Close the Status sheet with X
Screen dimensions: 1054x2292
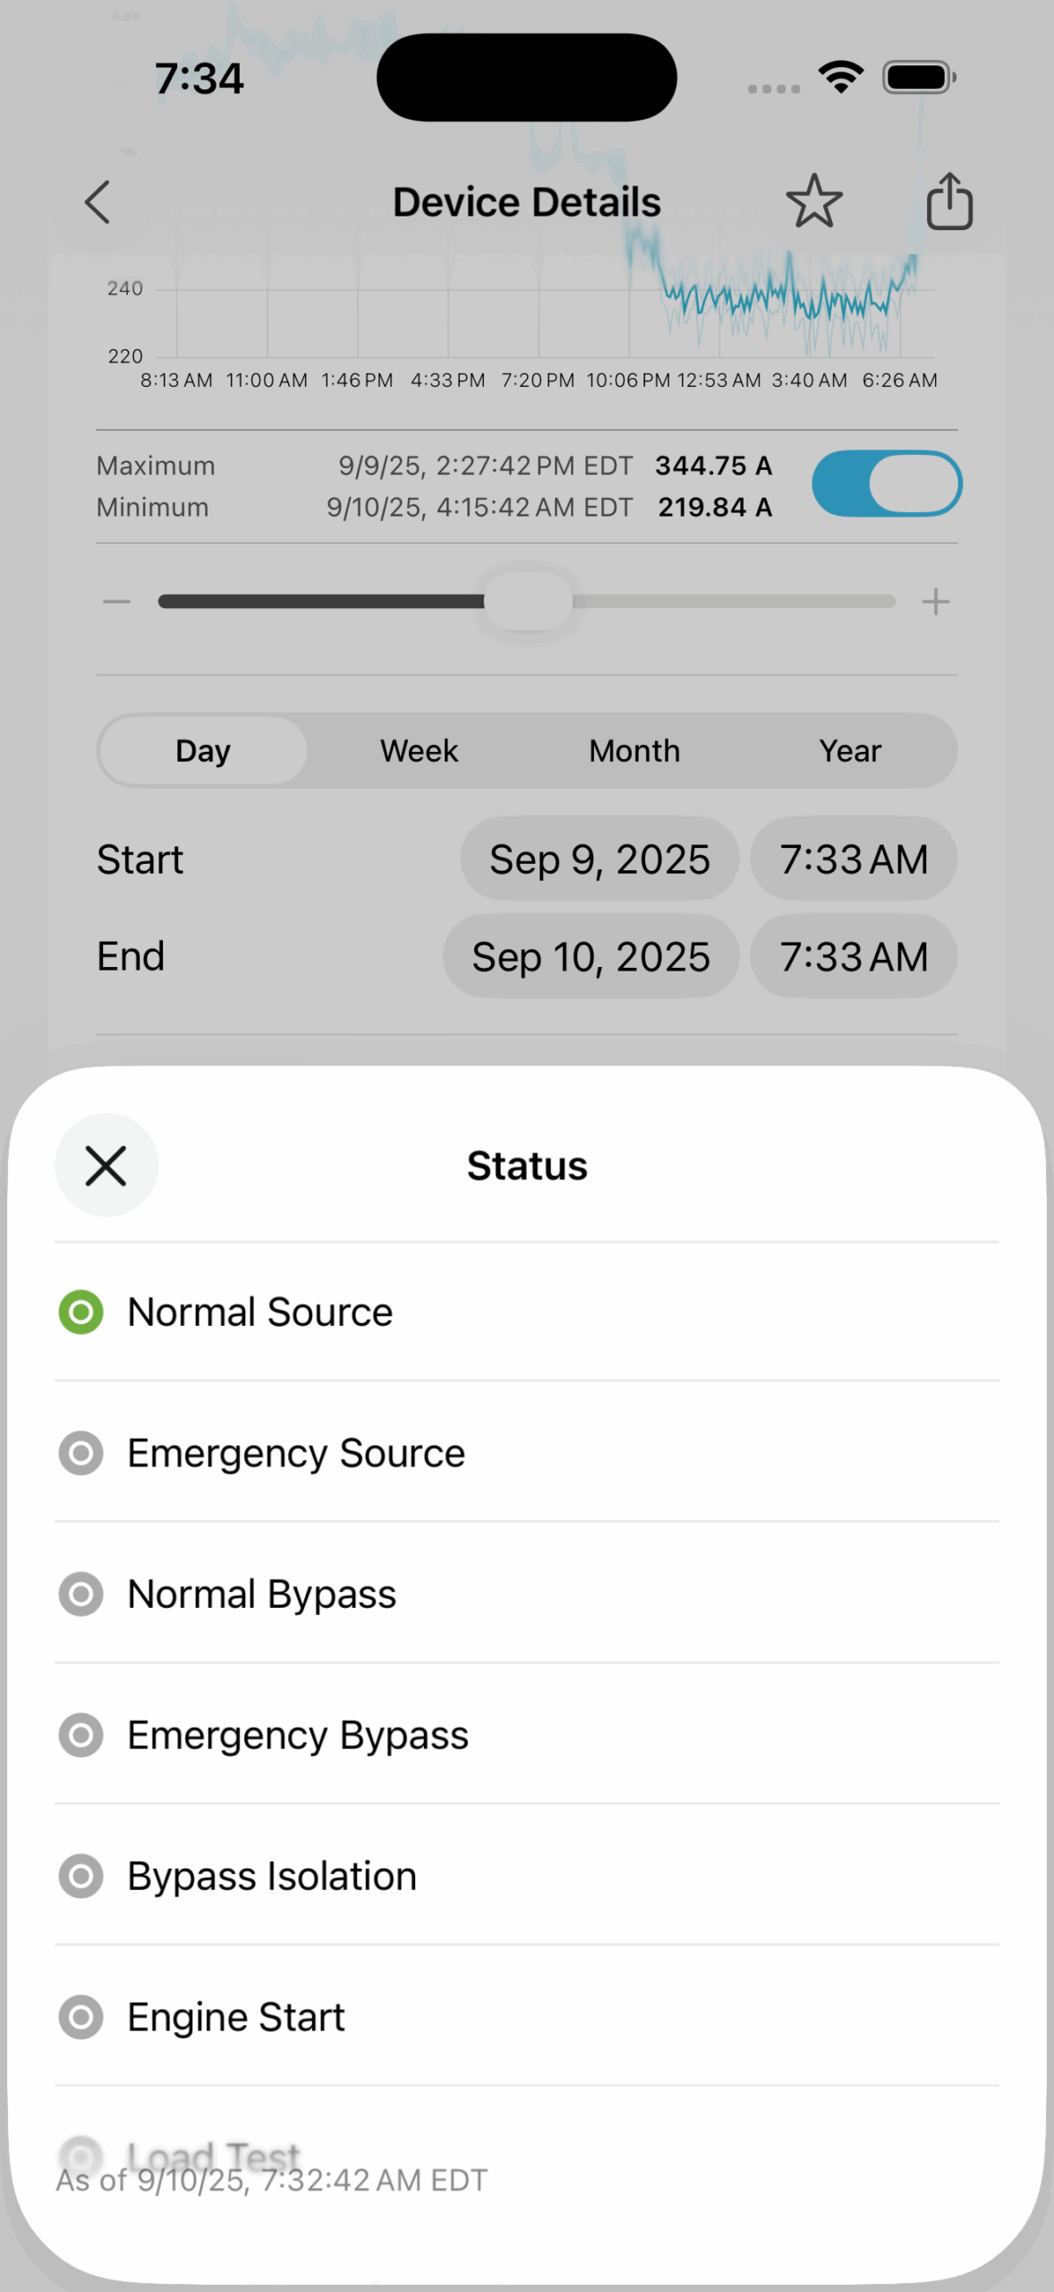click(x=106, y=1166)
